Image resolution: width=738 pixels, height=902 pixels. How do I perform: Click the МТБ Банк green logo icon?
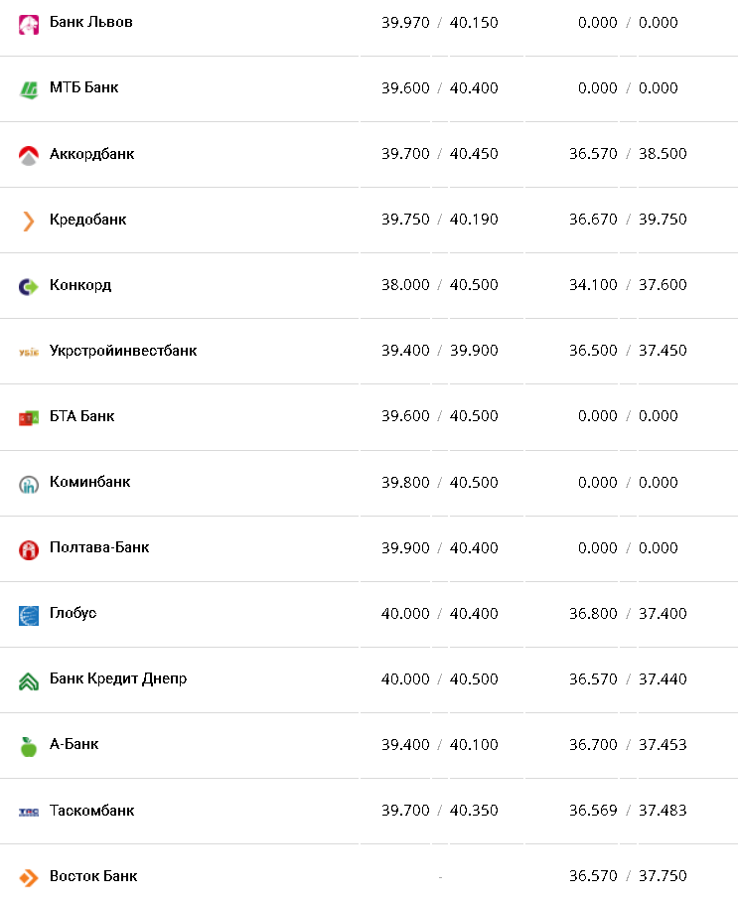[29, 89]
